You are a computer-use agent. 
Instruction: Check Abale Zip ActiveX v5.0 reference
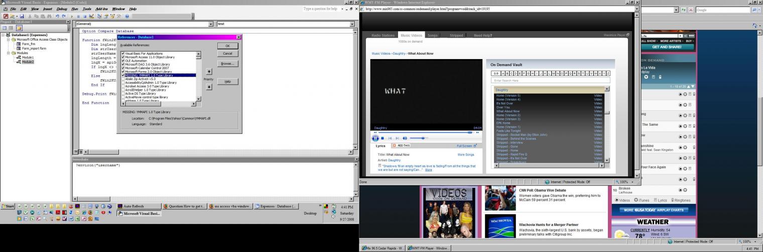(x=123, y=79)
